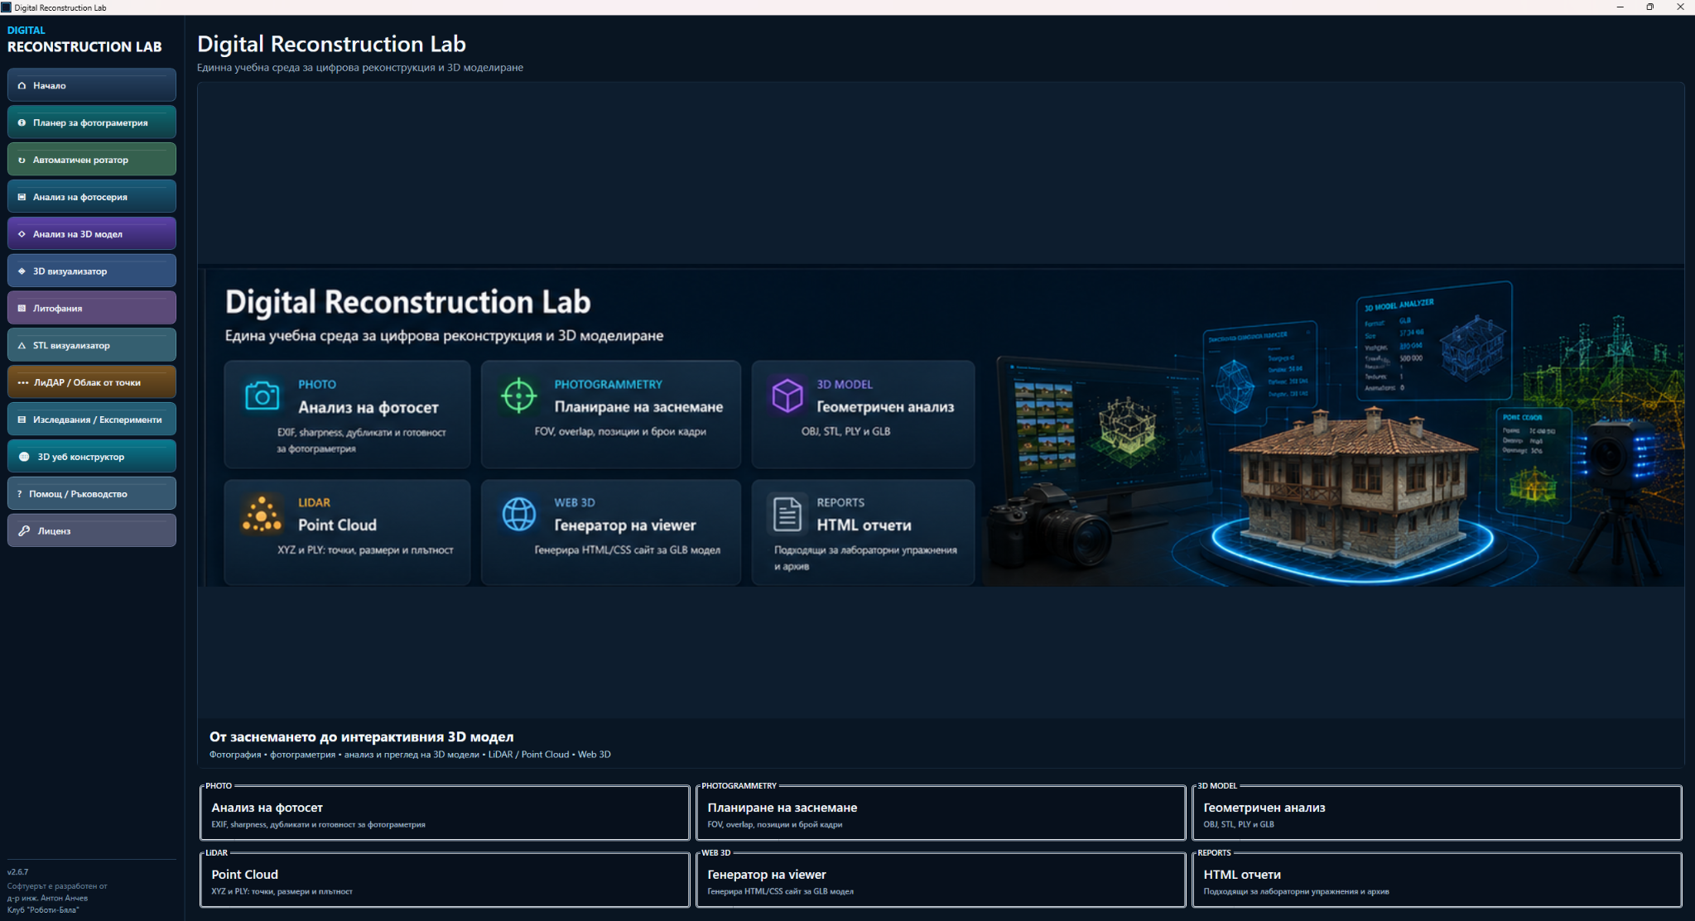Go to ЛиДАР / Облак от точки
This screenshot has height=921, width=1695.
coord(92,382)
